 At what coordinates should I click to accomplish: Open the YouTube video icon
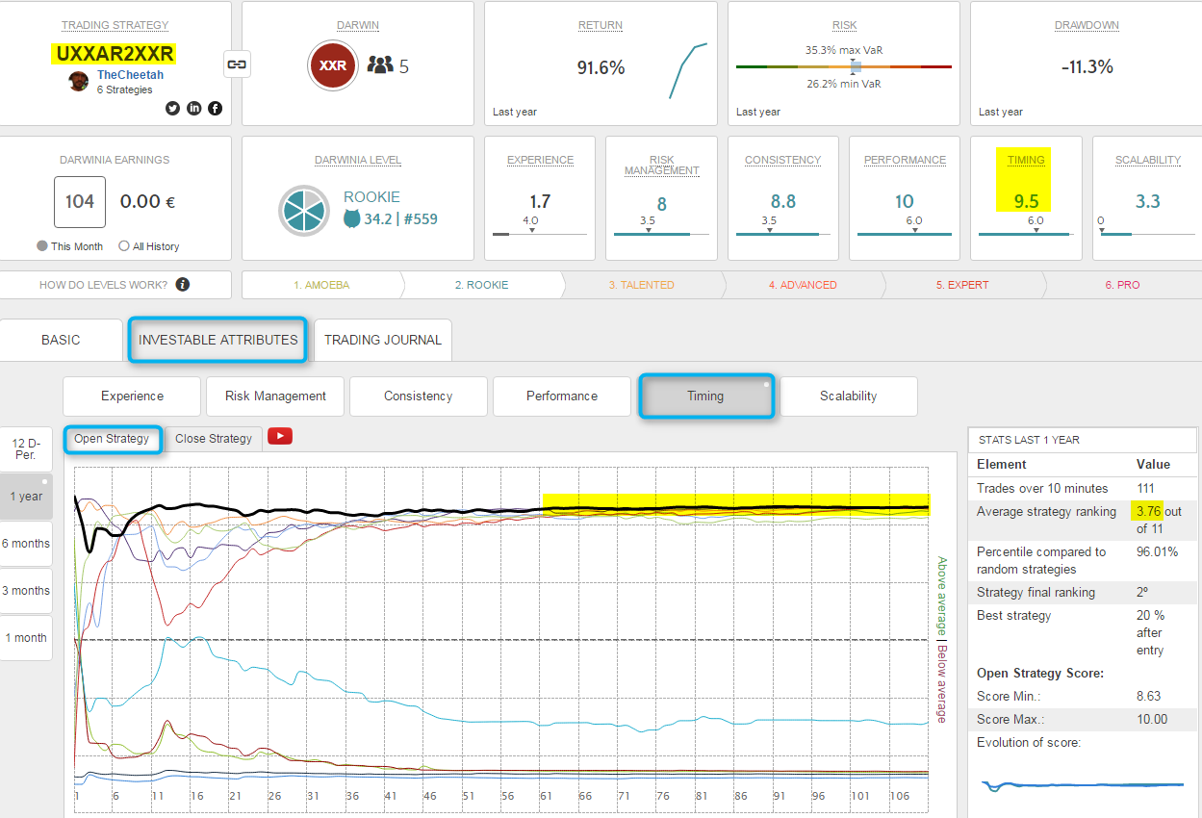[x=280, y=437]
